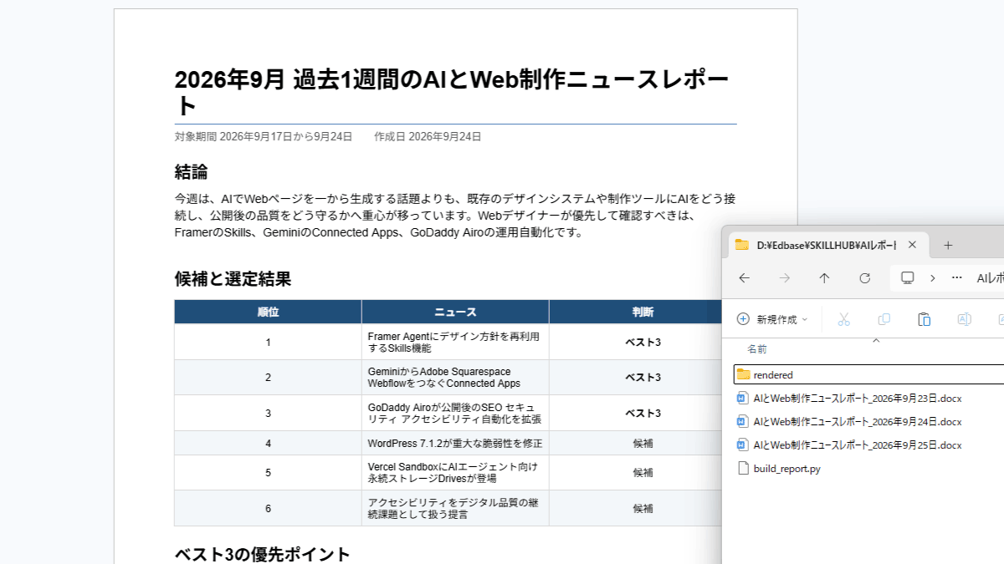Click the Paste clipboard icon in Explorer
The width and height of the screenshot is (1004, 564).
click(924, 319)
